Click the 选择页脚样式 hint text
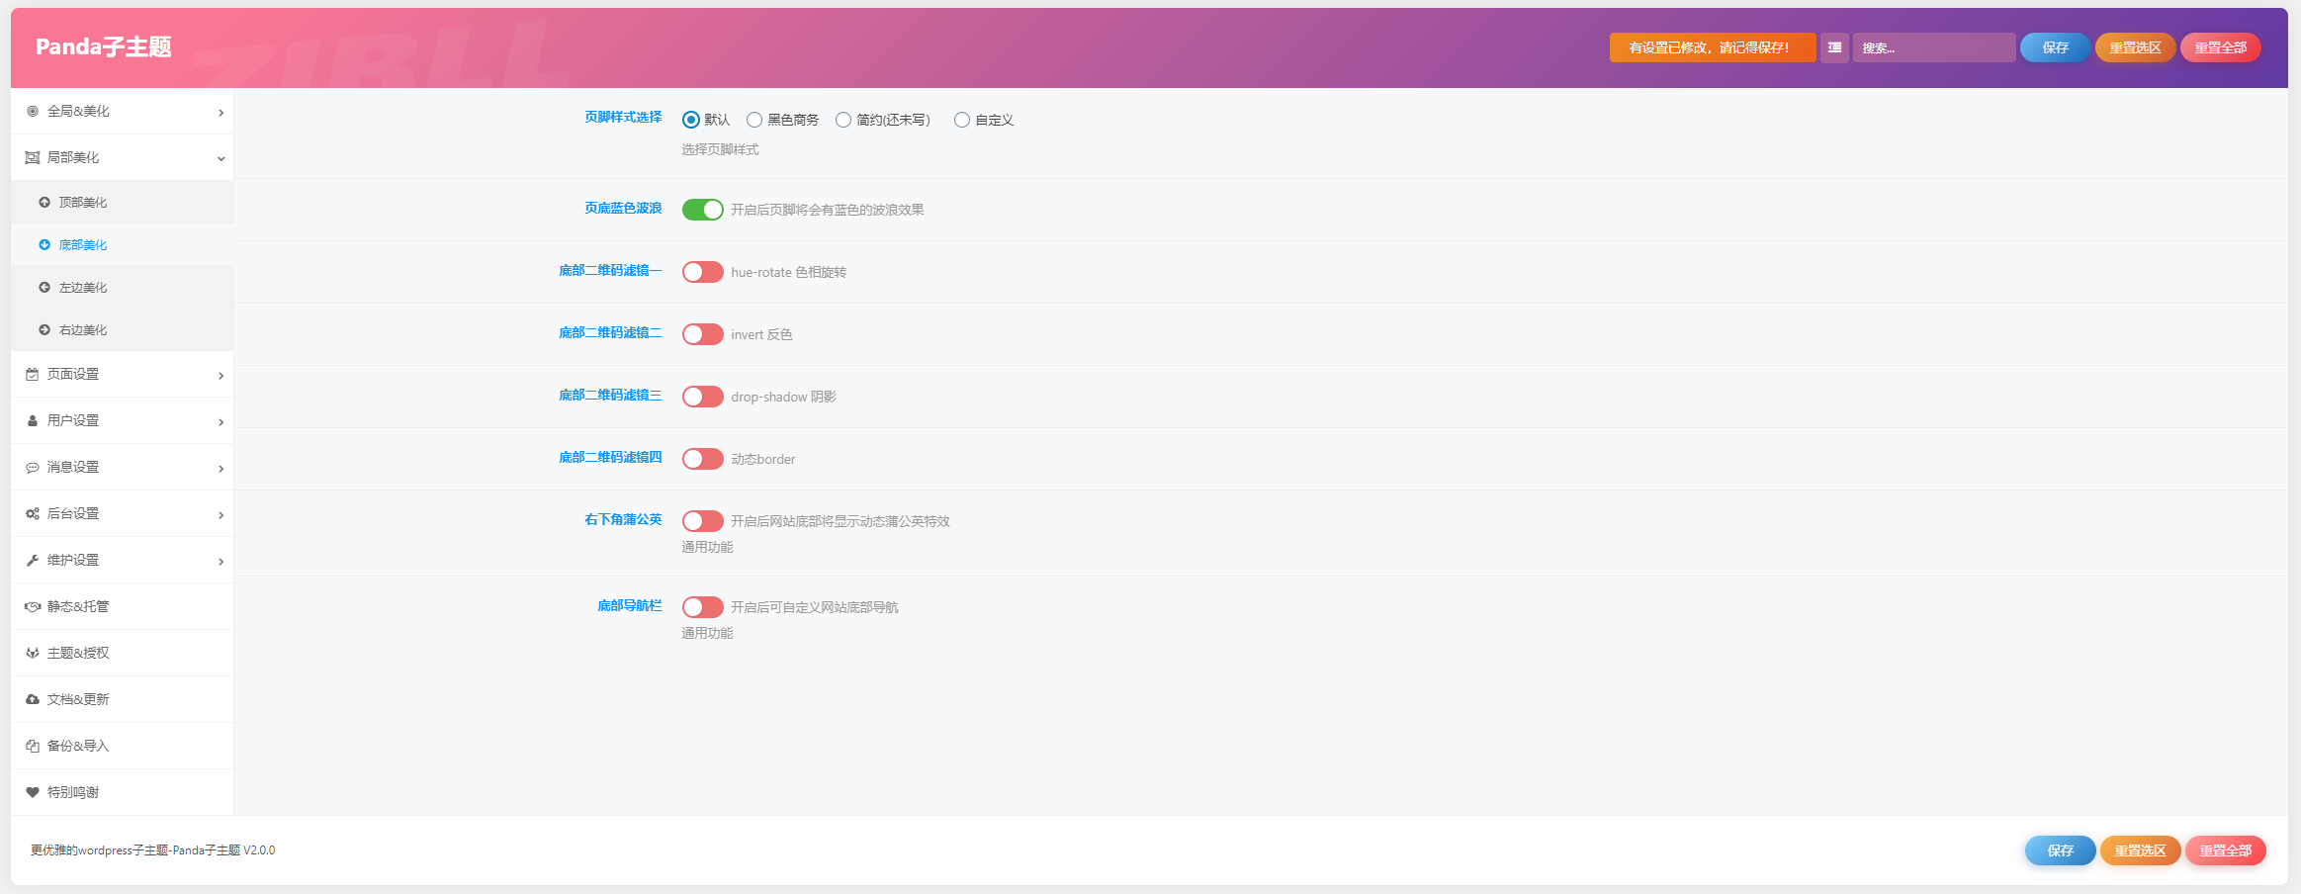The width and height of the screenshot is (2301, 894). point(720,150)
